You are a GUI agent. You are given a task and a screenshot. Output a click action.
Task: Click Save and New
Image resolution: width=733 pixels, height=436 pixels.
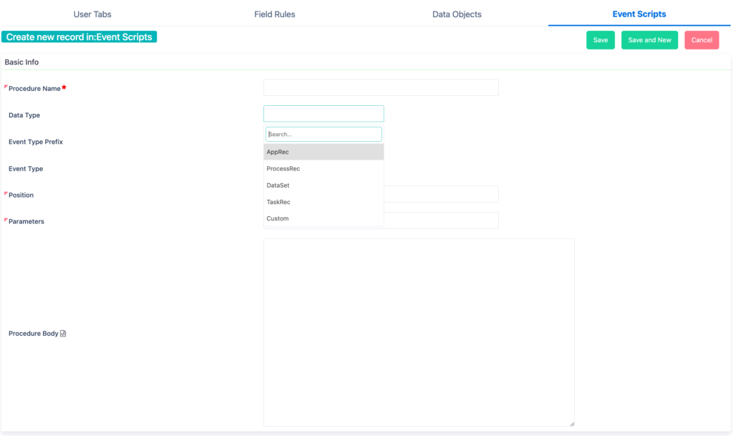[x=649, y=40]
